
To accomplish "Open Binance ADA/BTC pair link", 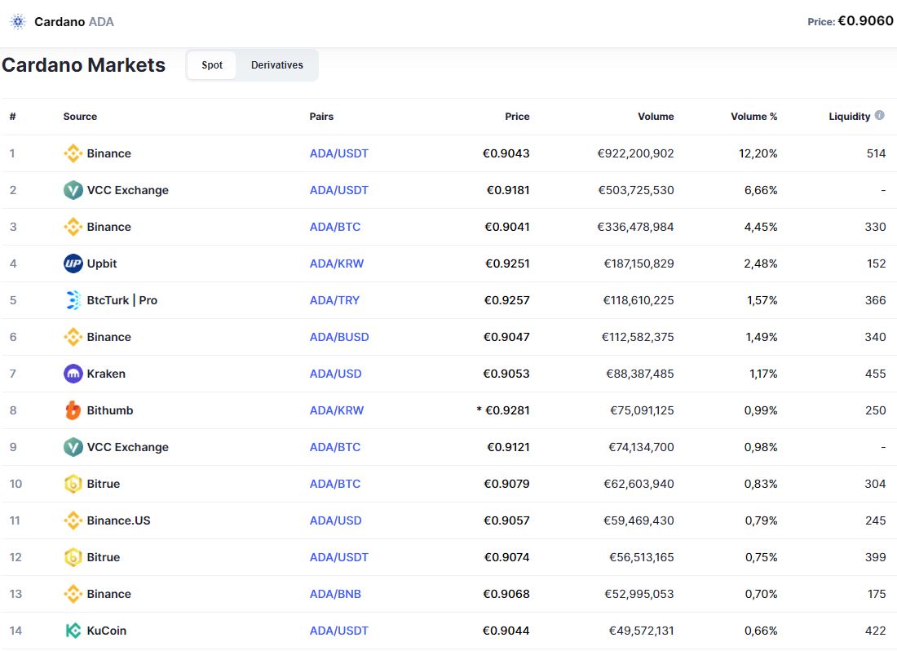I will tap(334, 227).
